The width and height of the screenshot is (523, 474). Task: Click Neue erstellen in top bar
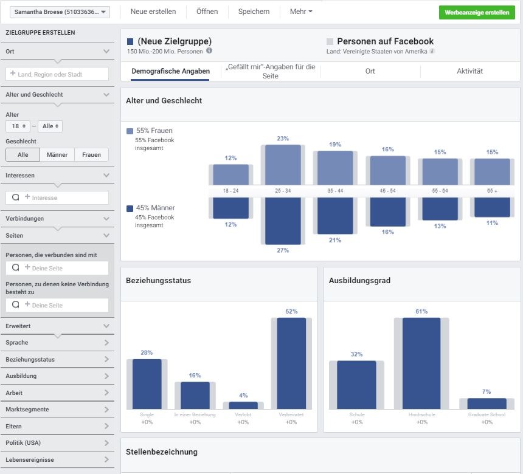153,12
